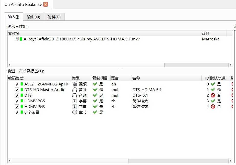
Task: Select the DTS-HD Master Audio track name
Action: pyautogui.click(x=45, y=90)
